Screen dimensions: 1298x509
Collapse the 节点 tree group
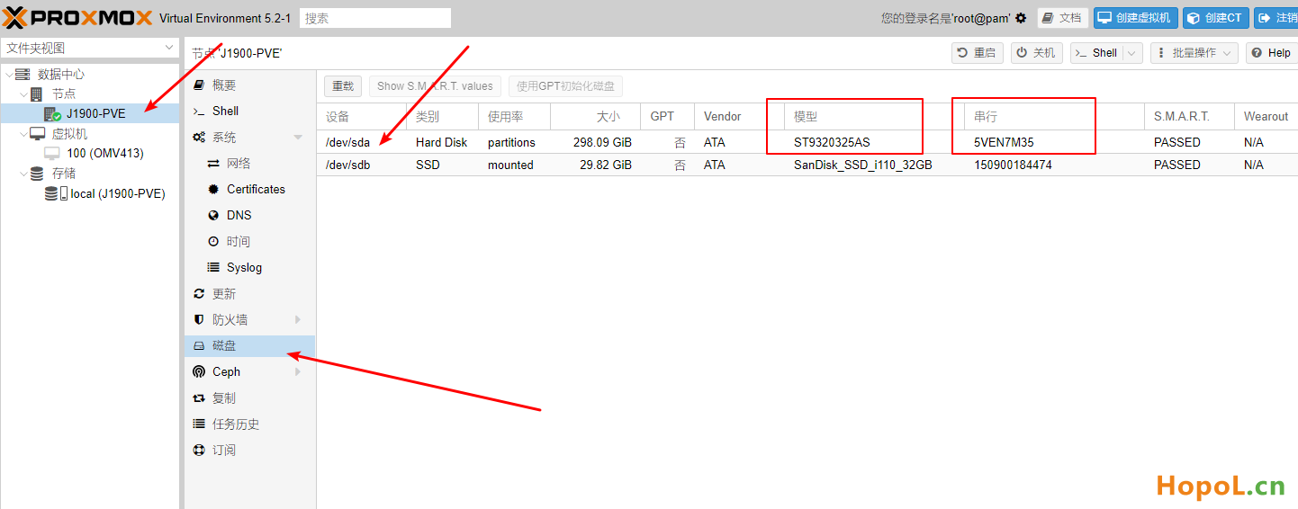tap(23, 94)
